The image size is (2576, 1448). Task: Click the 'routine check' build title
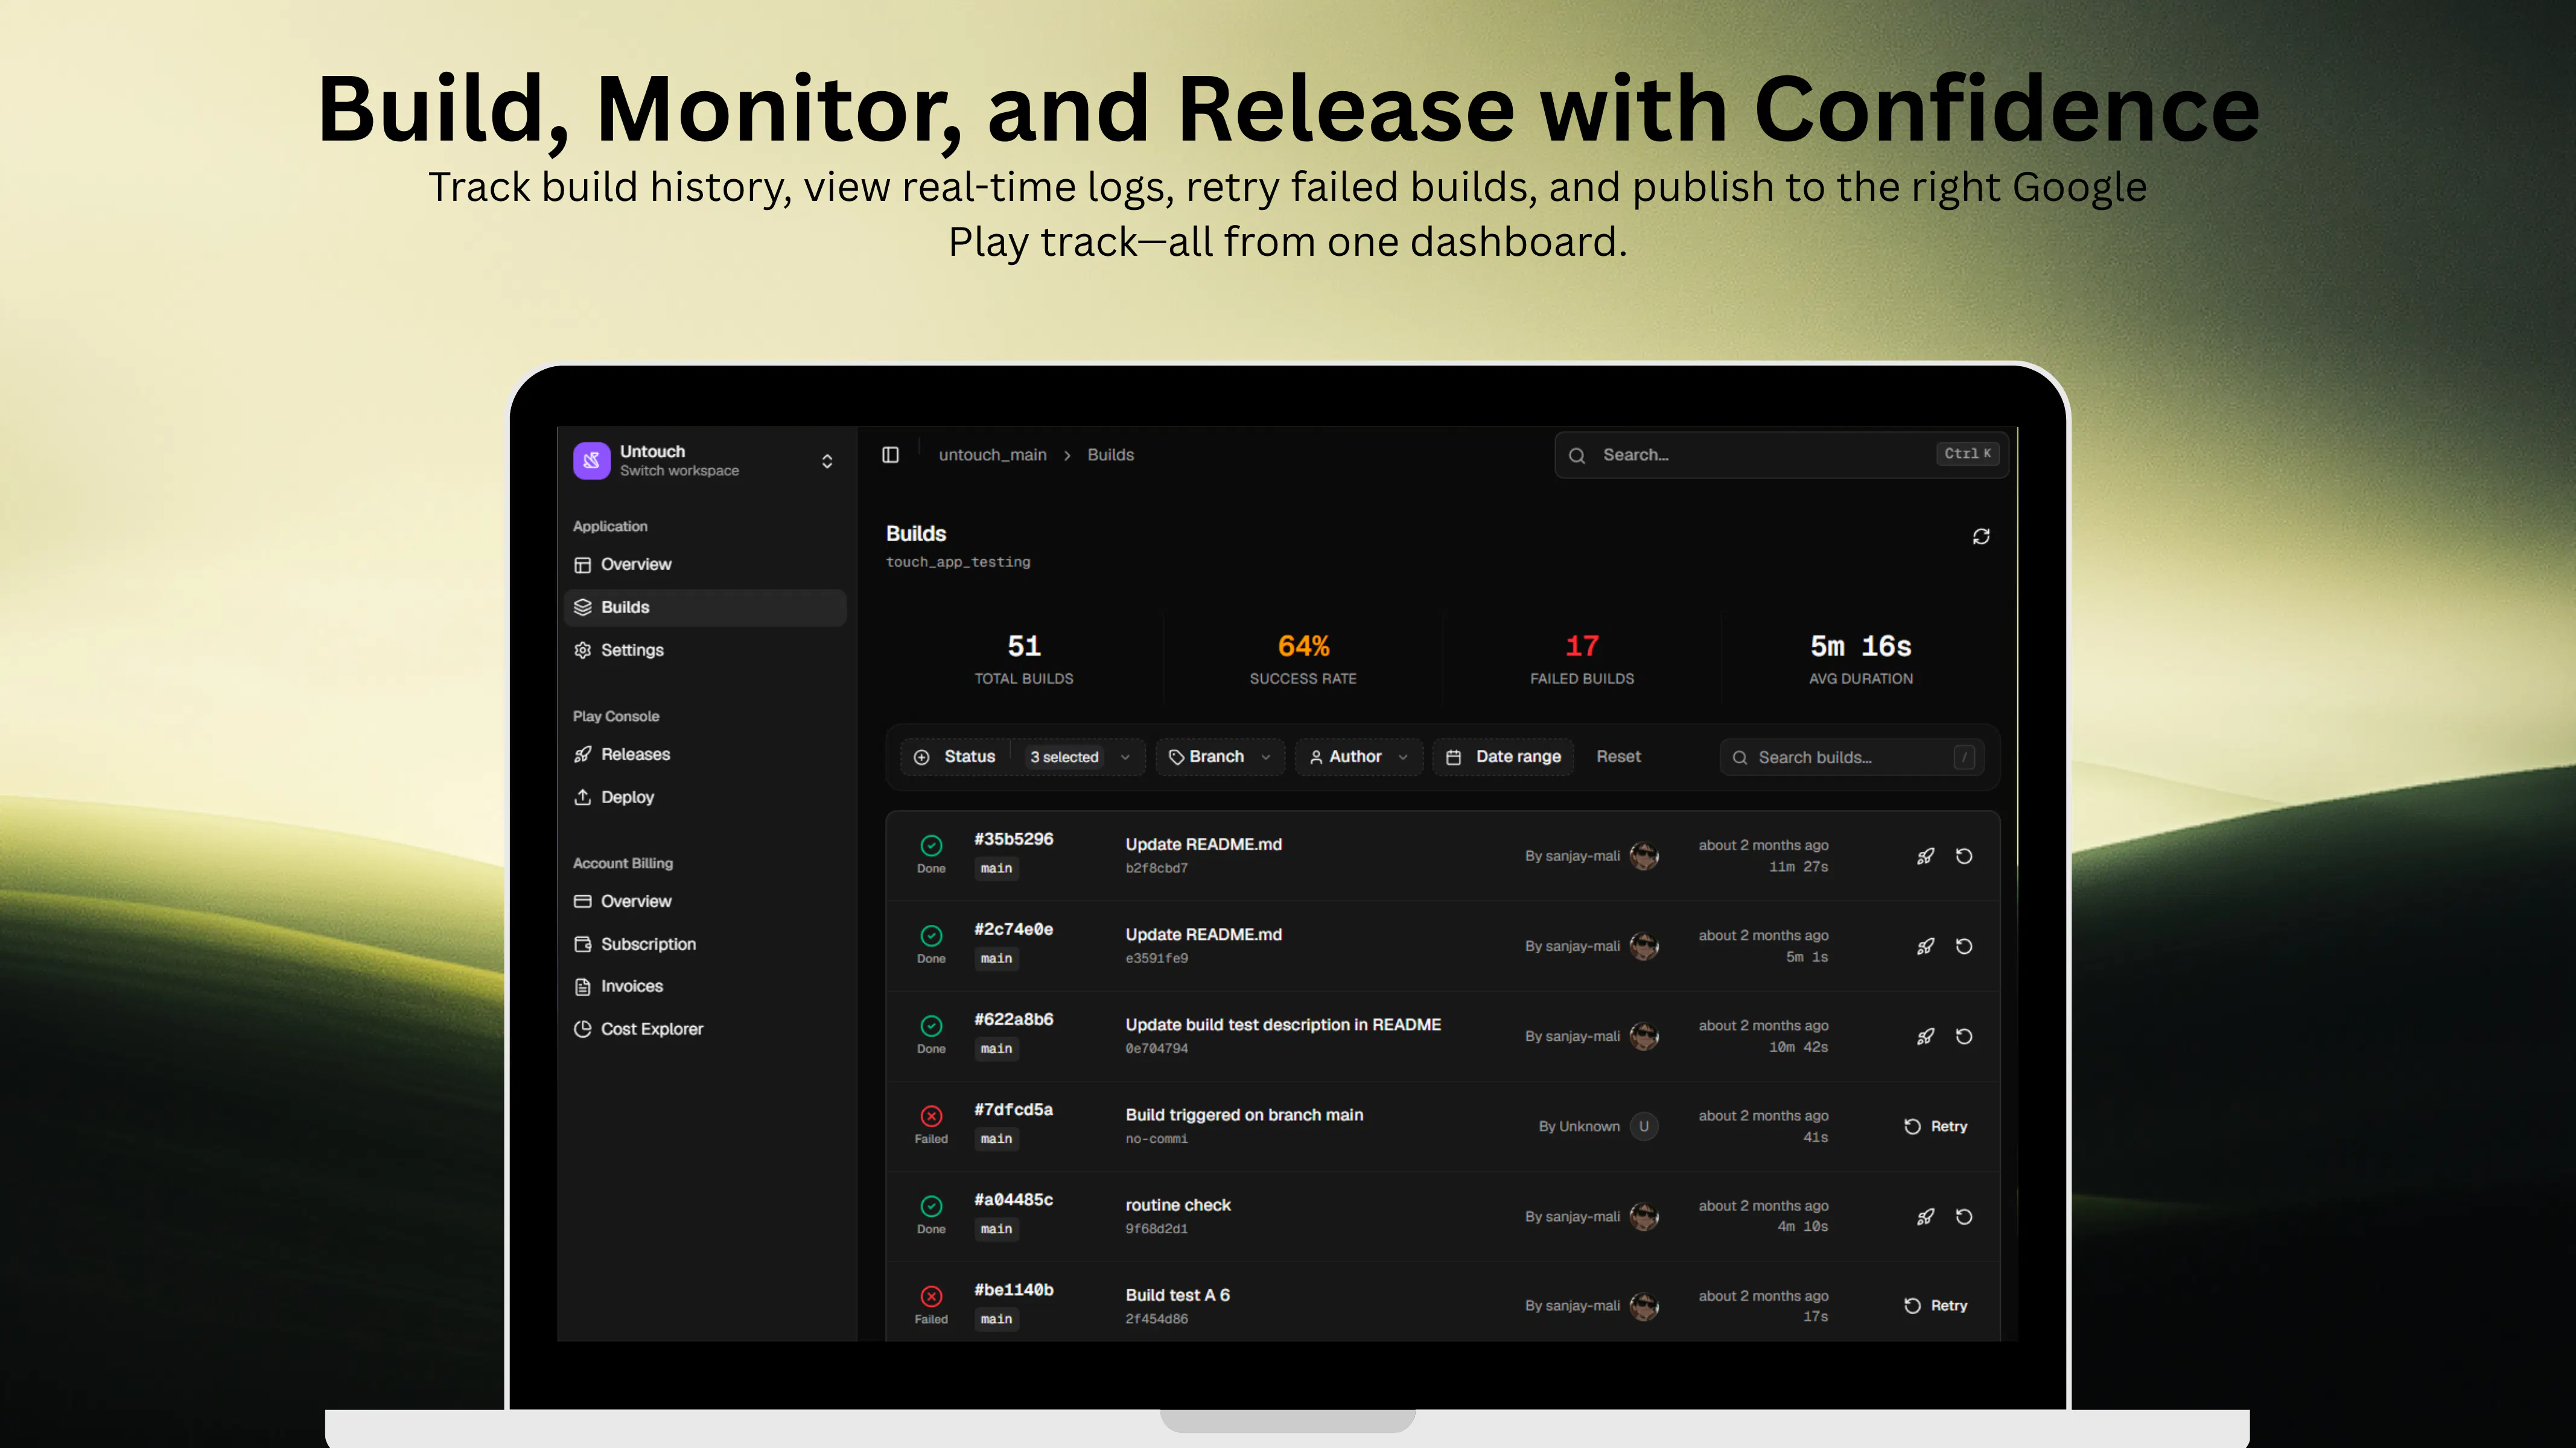tap(1178, 1205)
